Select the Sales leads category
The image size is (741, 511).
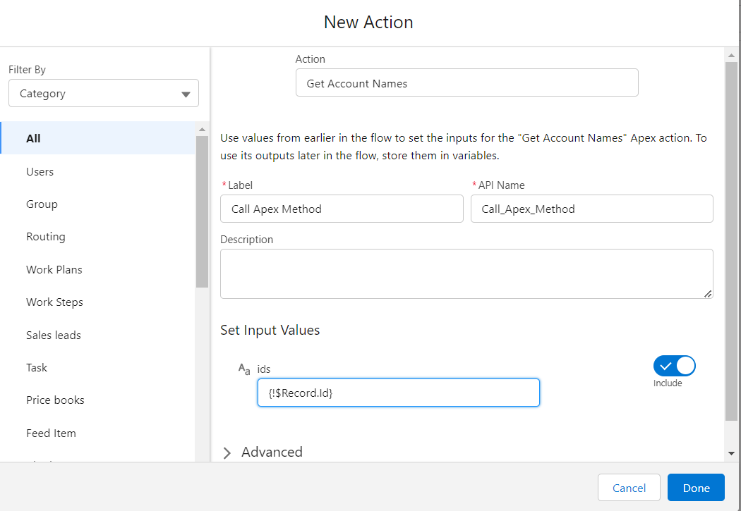(x=53, y=335)
